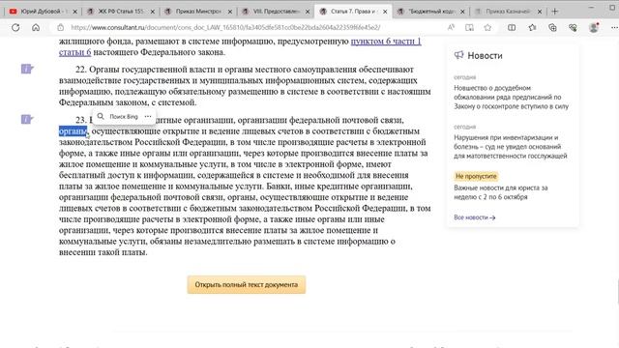Open the Favorites list icon
Image resolution: width=619 pixels, height=348 pixels.
coord(532,28)
